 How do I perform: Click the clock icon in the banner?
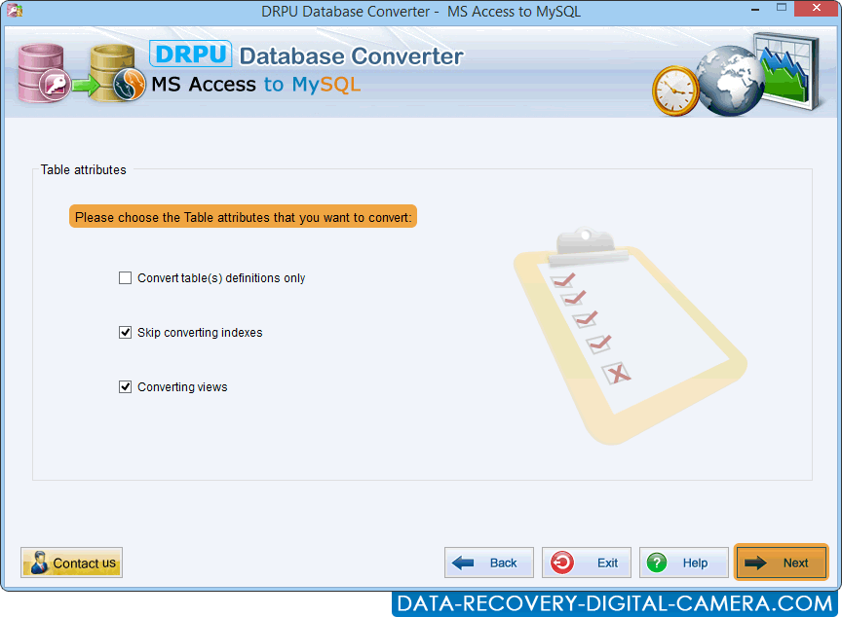click(675, 91)
